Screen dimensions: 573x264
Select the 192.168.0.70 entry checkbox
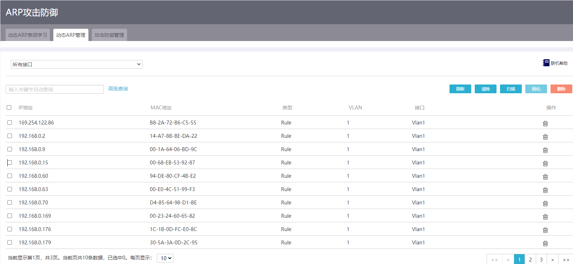pos(10,203)
